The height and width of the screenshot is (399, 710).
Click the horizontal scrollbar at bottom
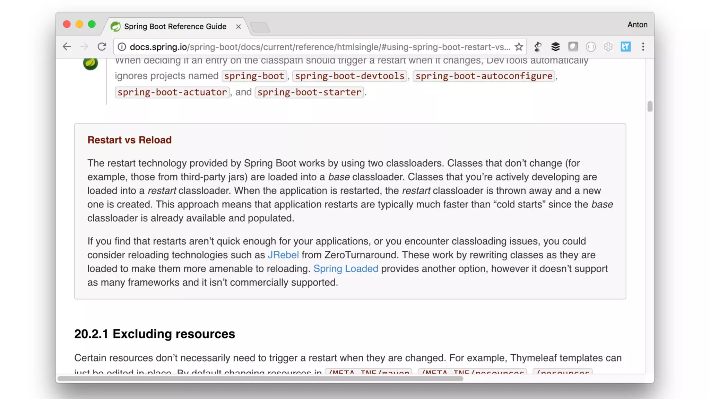pos(260,379)
